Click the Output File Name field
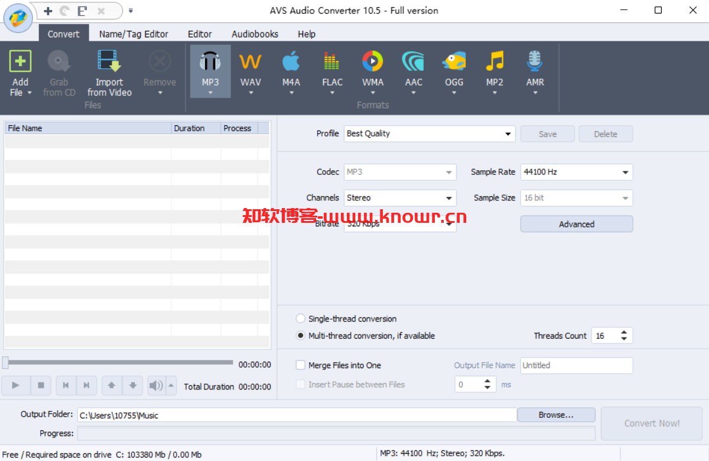Screen dimensions: 709x461 click(x=577, y=365)
